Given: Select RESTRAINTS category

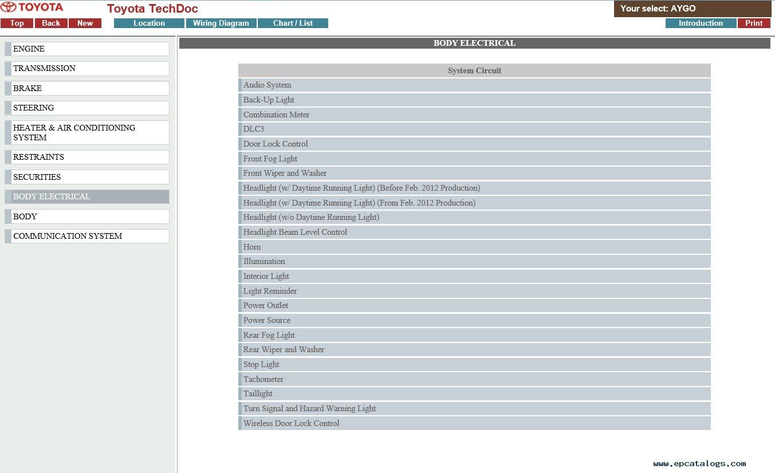Looking at the screenshot, I should [x=87, y=157].
